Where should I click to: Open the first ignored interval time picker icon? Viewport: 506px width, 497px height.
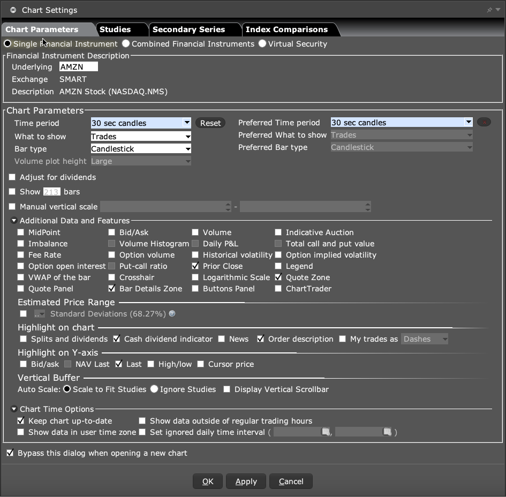[326, 432]
